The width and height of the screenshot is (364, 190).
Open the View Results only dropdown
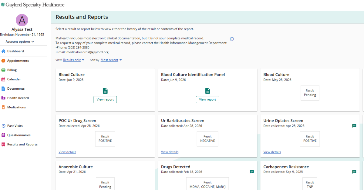point(74,60)
